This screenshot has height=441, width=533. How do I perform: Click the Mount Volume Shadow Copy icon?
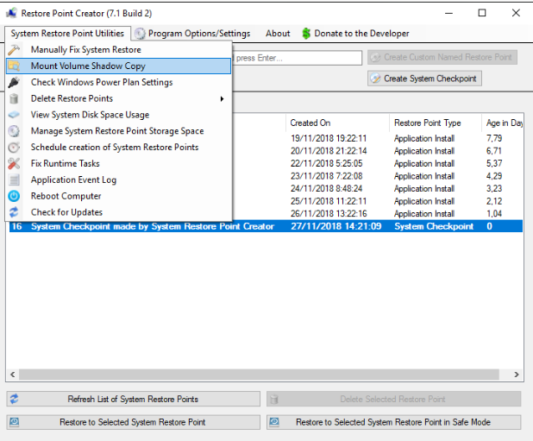tap(14, 66)
